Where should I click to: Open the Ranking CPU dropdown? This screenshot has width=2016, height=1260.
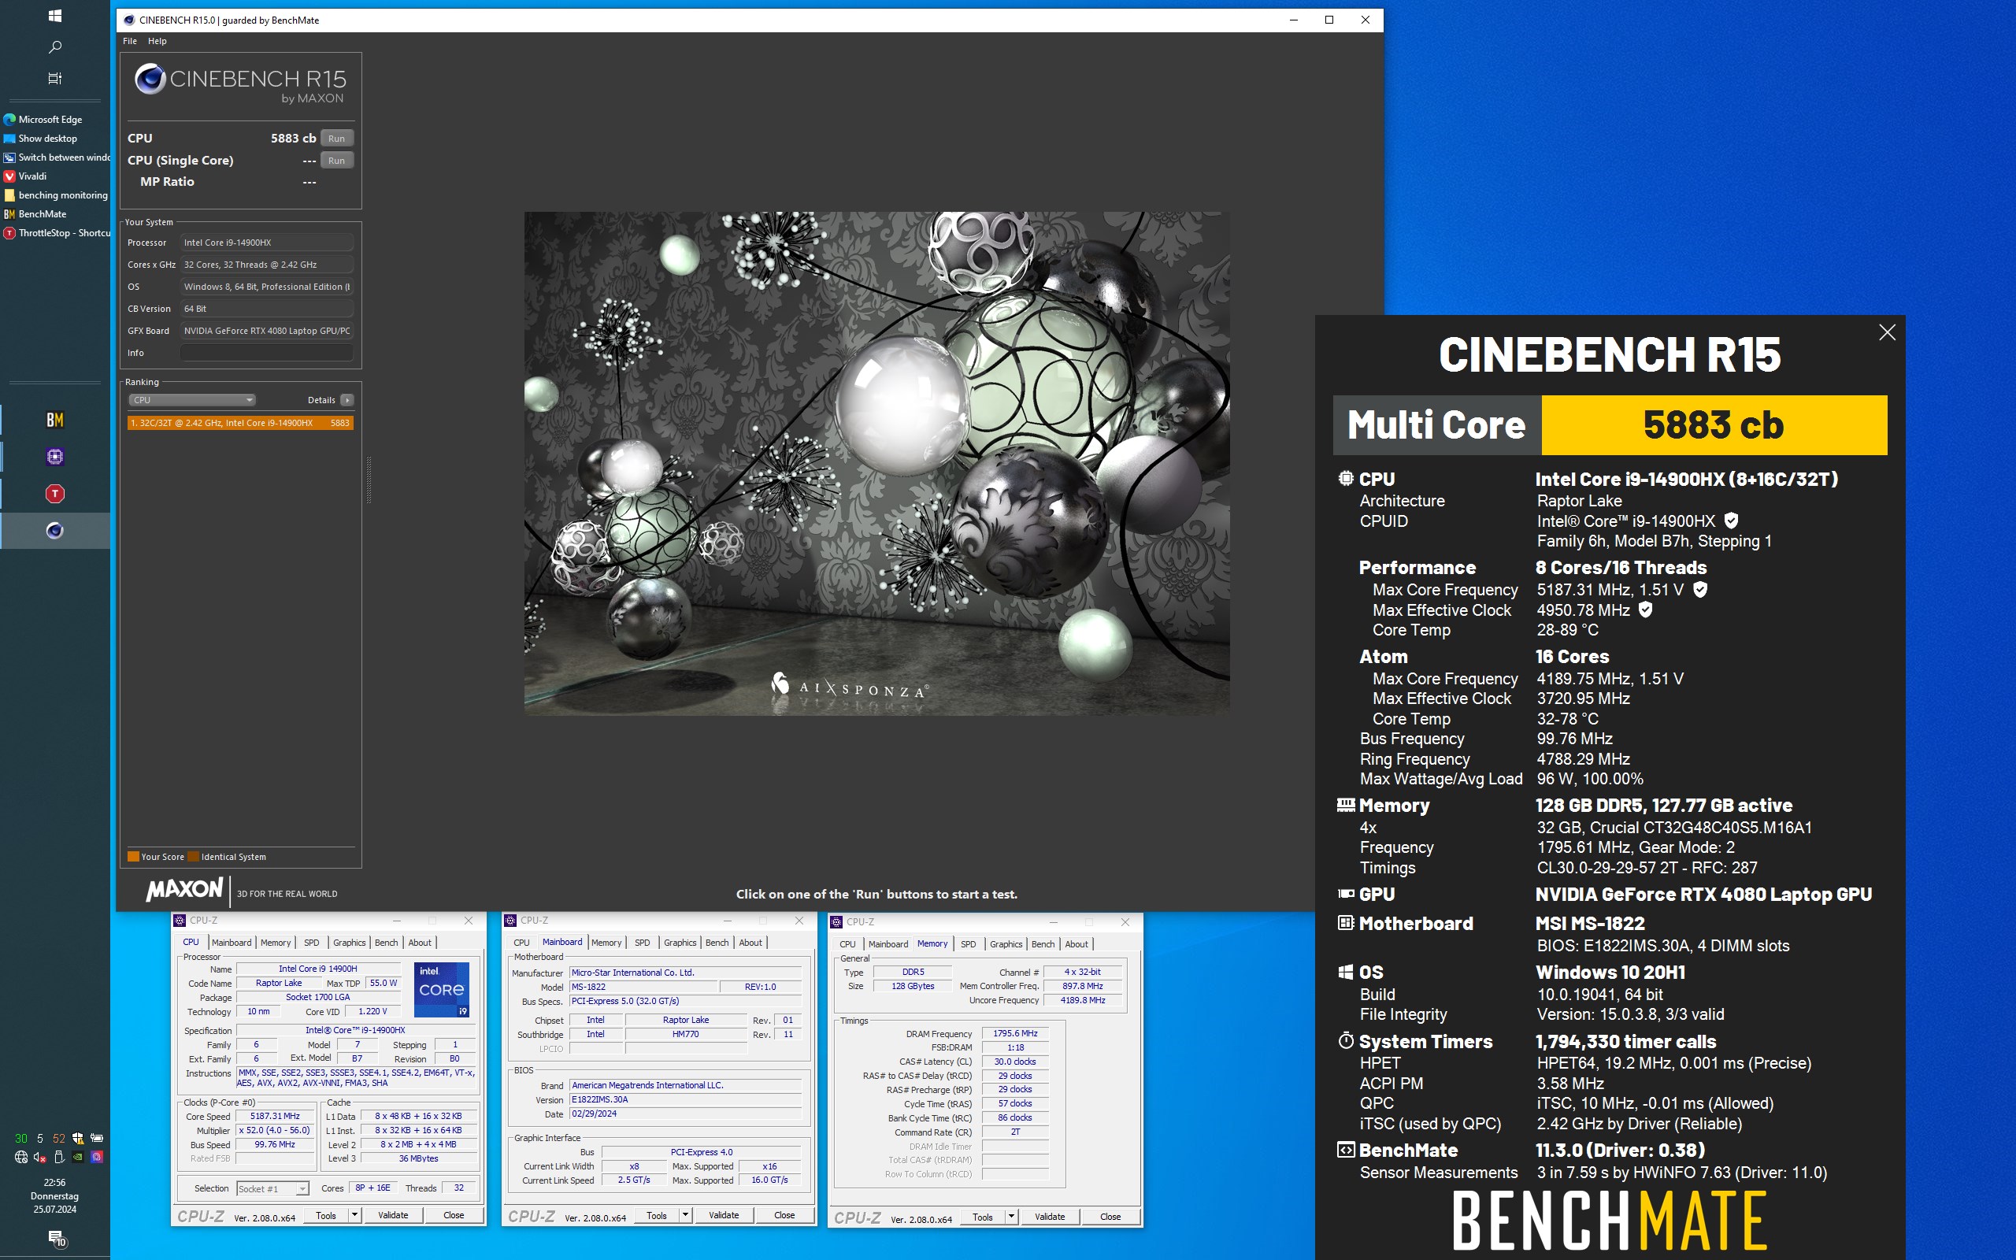point(191,400)
